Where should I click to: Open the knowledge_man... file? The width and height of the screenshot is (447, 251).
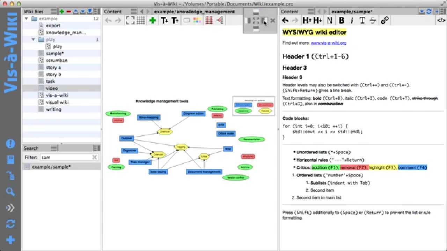coord(66,32)
